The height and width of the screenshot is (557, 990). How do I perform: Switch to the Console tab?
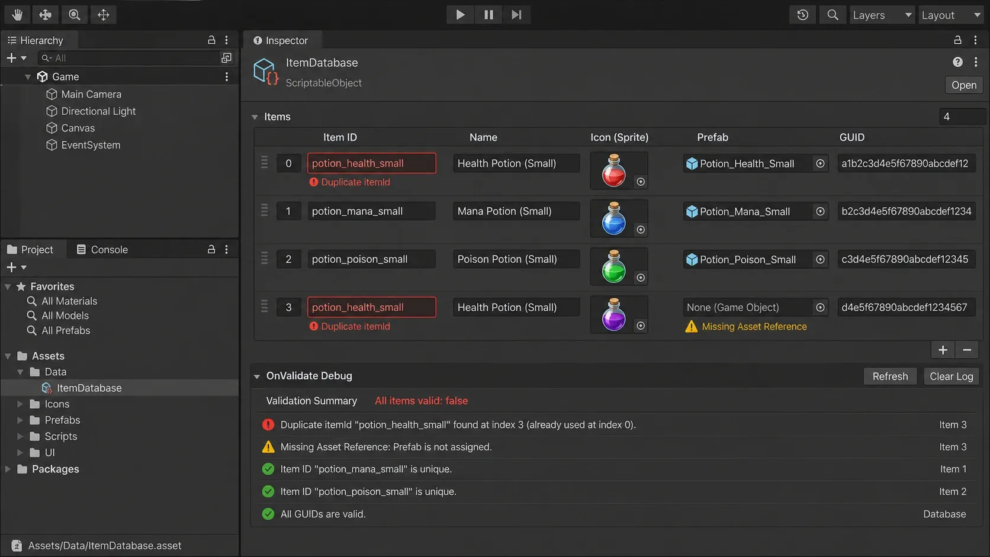point(102,249)
